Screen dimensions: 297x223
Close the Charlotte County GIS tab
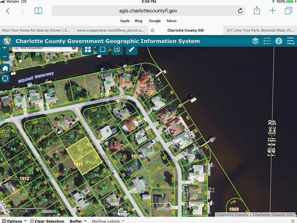[x=153, y=30]
